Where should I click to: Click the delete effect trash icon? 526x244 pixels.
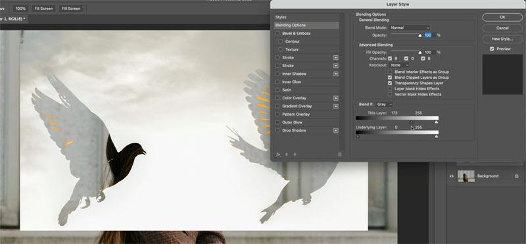coord(339,155)
